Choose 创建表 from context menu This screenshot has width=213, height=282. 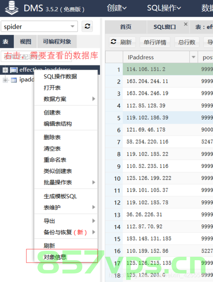(66, 112)
